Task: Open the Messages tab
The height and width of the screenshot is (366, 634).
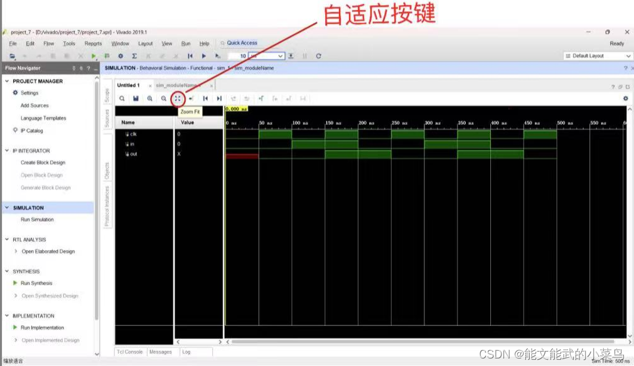Action: tap(161, 352)
